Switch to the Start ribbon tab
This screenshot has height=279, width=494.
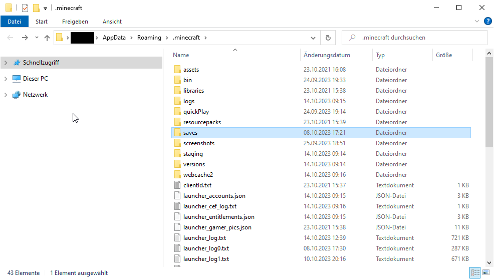(42, 22)
